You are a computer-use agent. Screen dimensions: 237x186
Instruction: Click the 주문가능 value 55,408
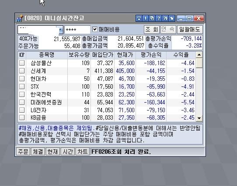pos(72,46)
